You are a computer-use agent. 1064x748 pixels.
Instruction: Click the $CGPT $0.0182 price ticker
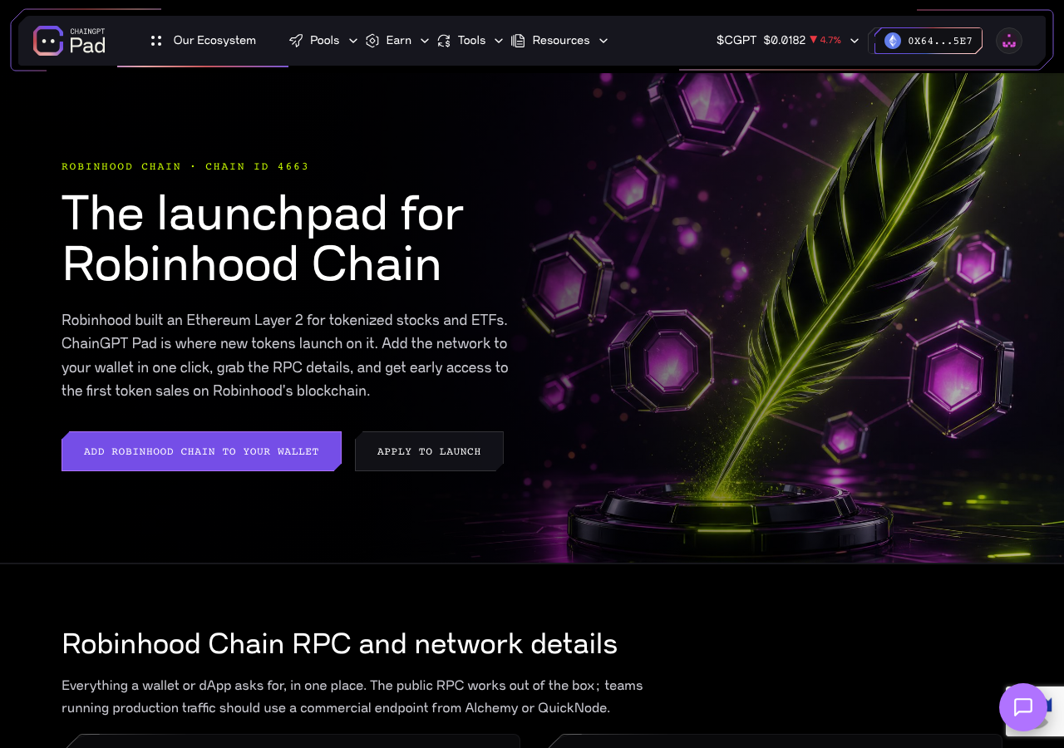click(761, 40)
